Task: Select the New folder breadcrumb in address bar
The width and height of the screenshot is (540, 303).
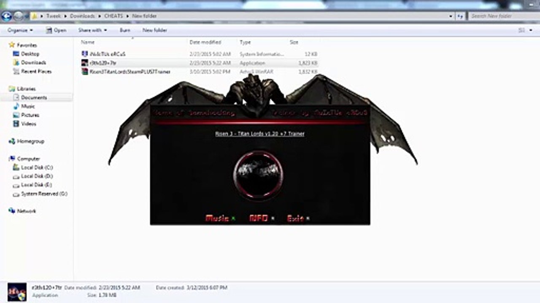Action: [144, 16]
